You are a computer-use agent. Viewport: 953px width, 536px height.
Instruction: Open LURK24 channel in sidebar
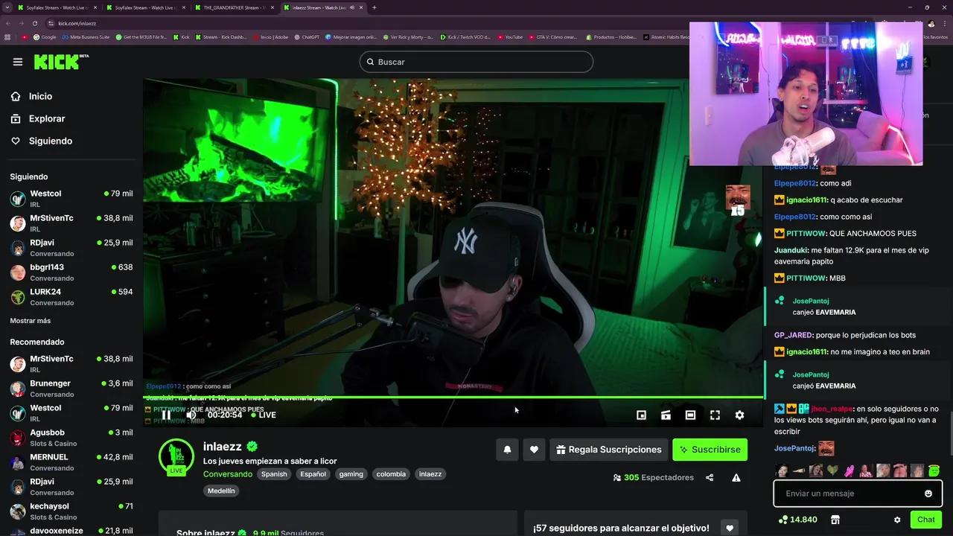tap(71, 297)
